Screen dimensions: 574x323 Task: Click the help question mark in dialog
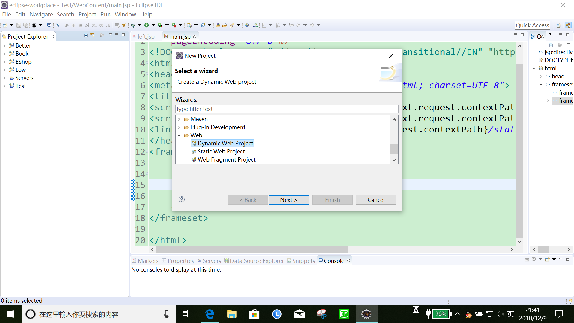[x=182, y=199]
